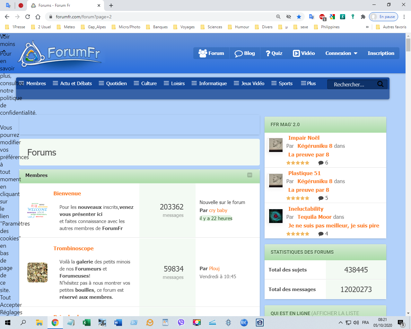Open the browser home page icon

(38, 17)
